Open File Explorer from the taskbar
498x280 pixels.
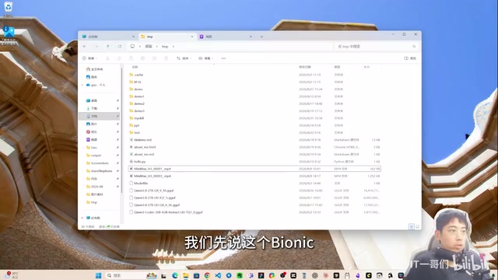(186, 275)
